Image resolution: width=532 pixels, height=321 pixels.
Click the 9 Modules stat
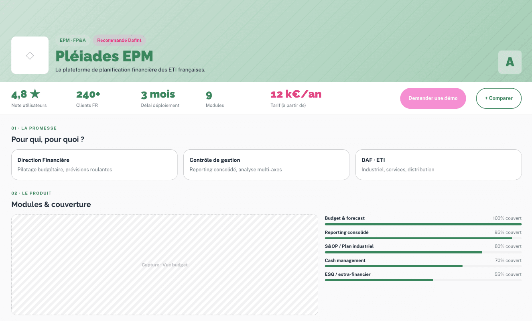[215, 99]
